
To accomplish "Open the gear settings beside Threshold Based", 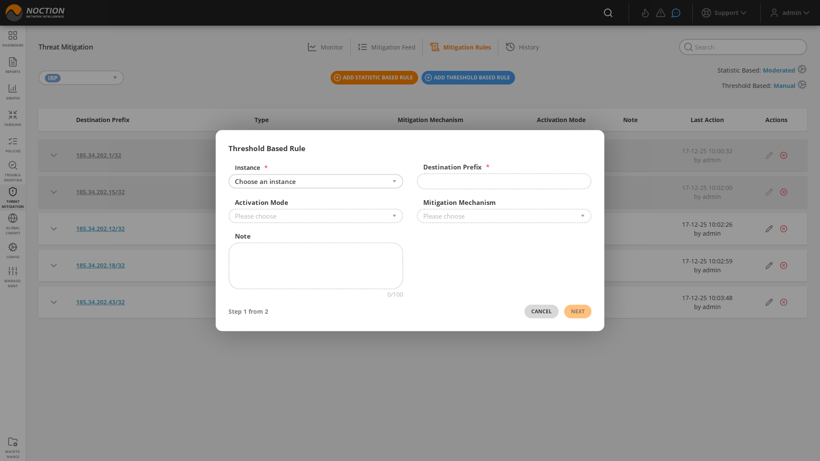I will [x=802, y=85].
